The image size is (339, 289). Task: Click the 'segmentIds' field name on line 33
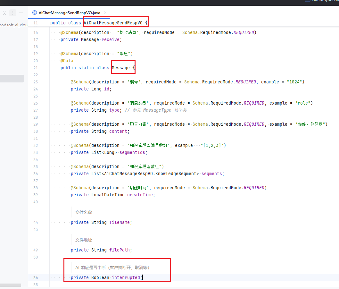click(132, 153)
